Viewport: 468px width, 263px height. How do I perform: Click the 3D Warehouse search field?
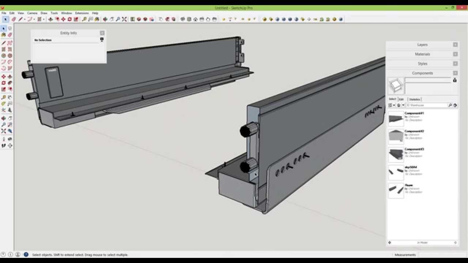click(426, 105)
